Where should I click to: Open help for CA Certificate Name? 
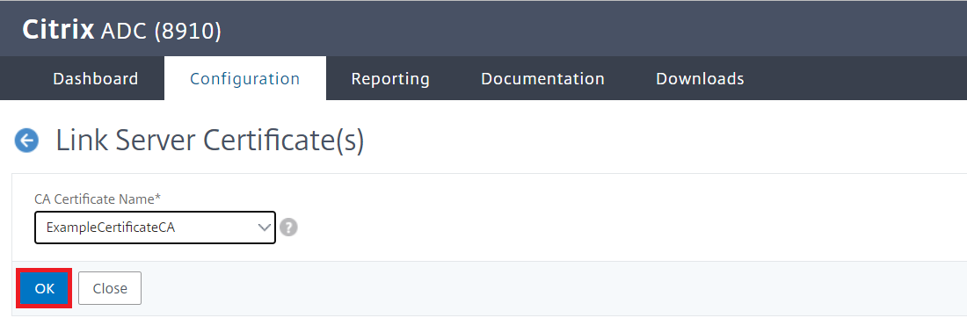pos(288,228)
